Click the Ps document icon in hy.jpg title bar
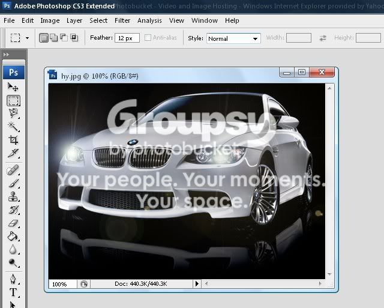The image size is (384, 308). click(53, 74)
